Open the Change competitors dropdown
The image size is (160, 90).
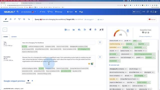coord(145,36)
